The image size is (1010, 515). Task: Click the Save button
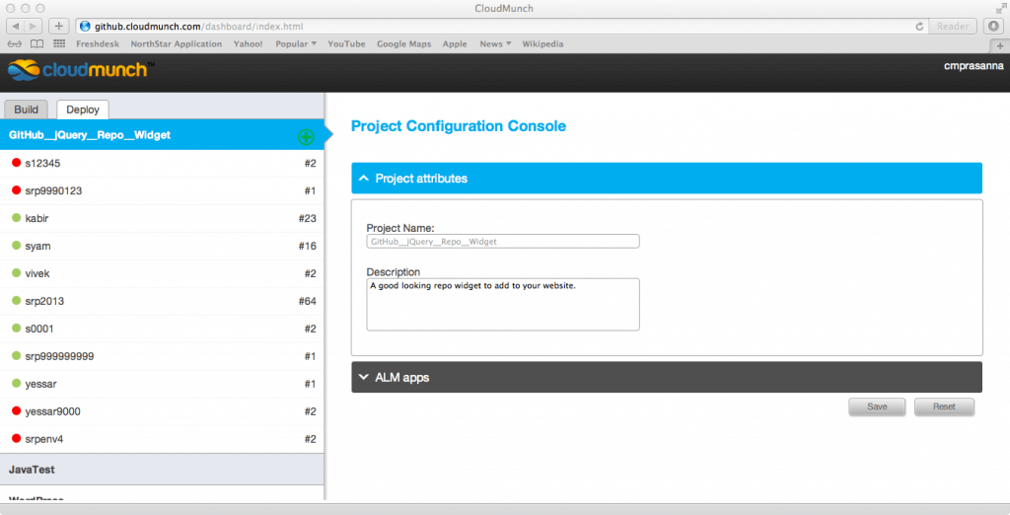tap(877, 406)
